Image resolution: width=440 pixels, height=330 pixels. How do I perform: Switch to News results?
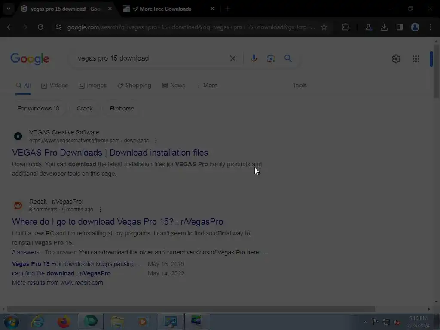[x=174, y=86]
